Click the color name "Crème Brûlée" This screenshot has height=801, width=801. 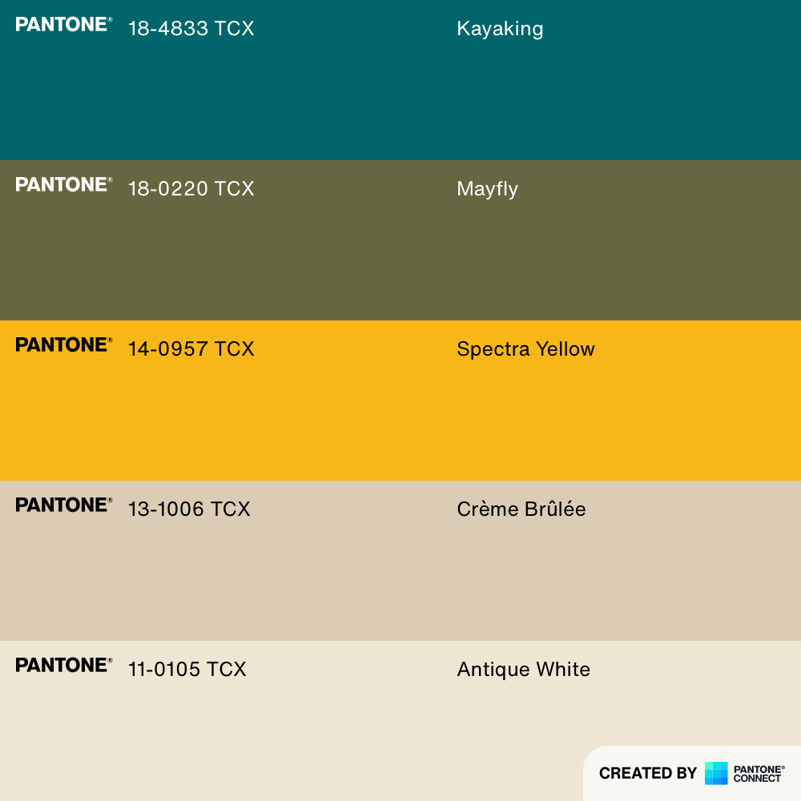521,509
